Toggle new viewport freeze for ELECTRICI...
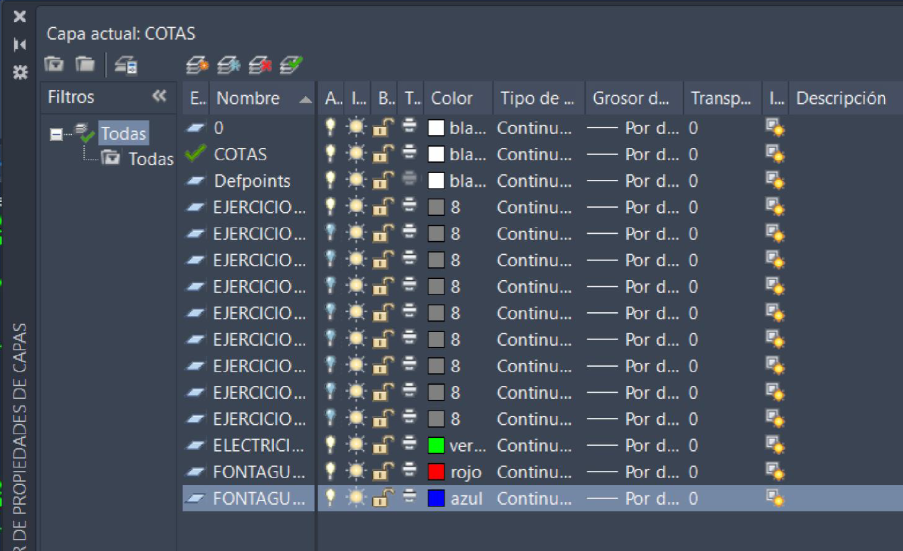The image size is (903, 551). (775, 445)
